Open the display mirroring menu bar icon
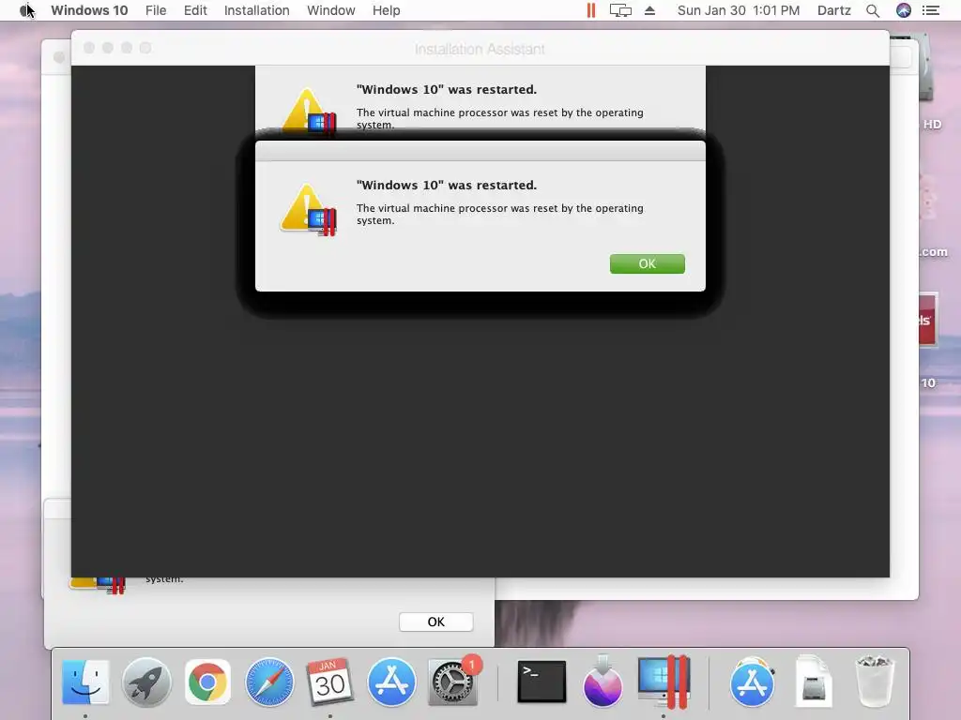Viewport: 961px width, 720px height. [x=620, y=10]
